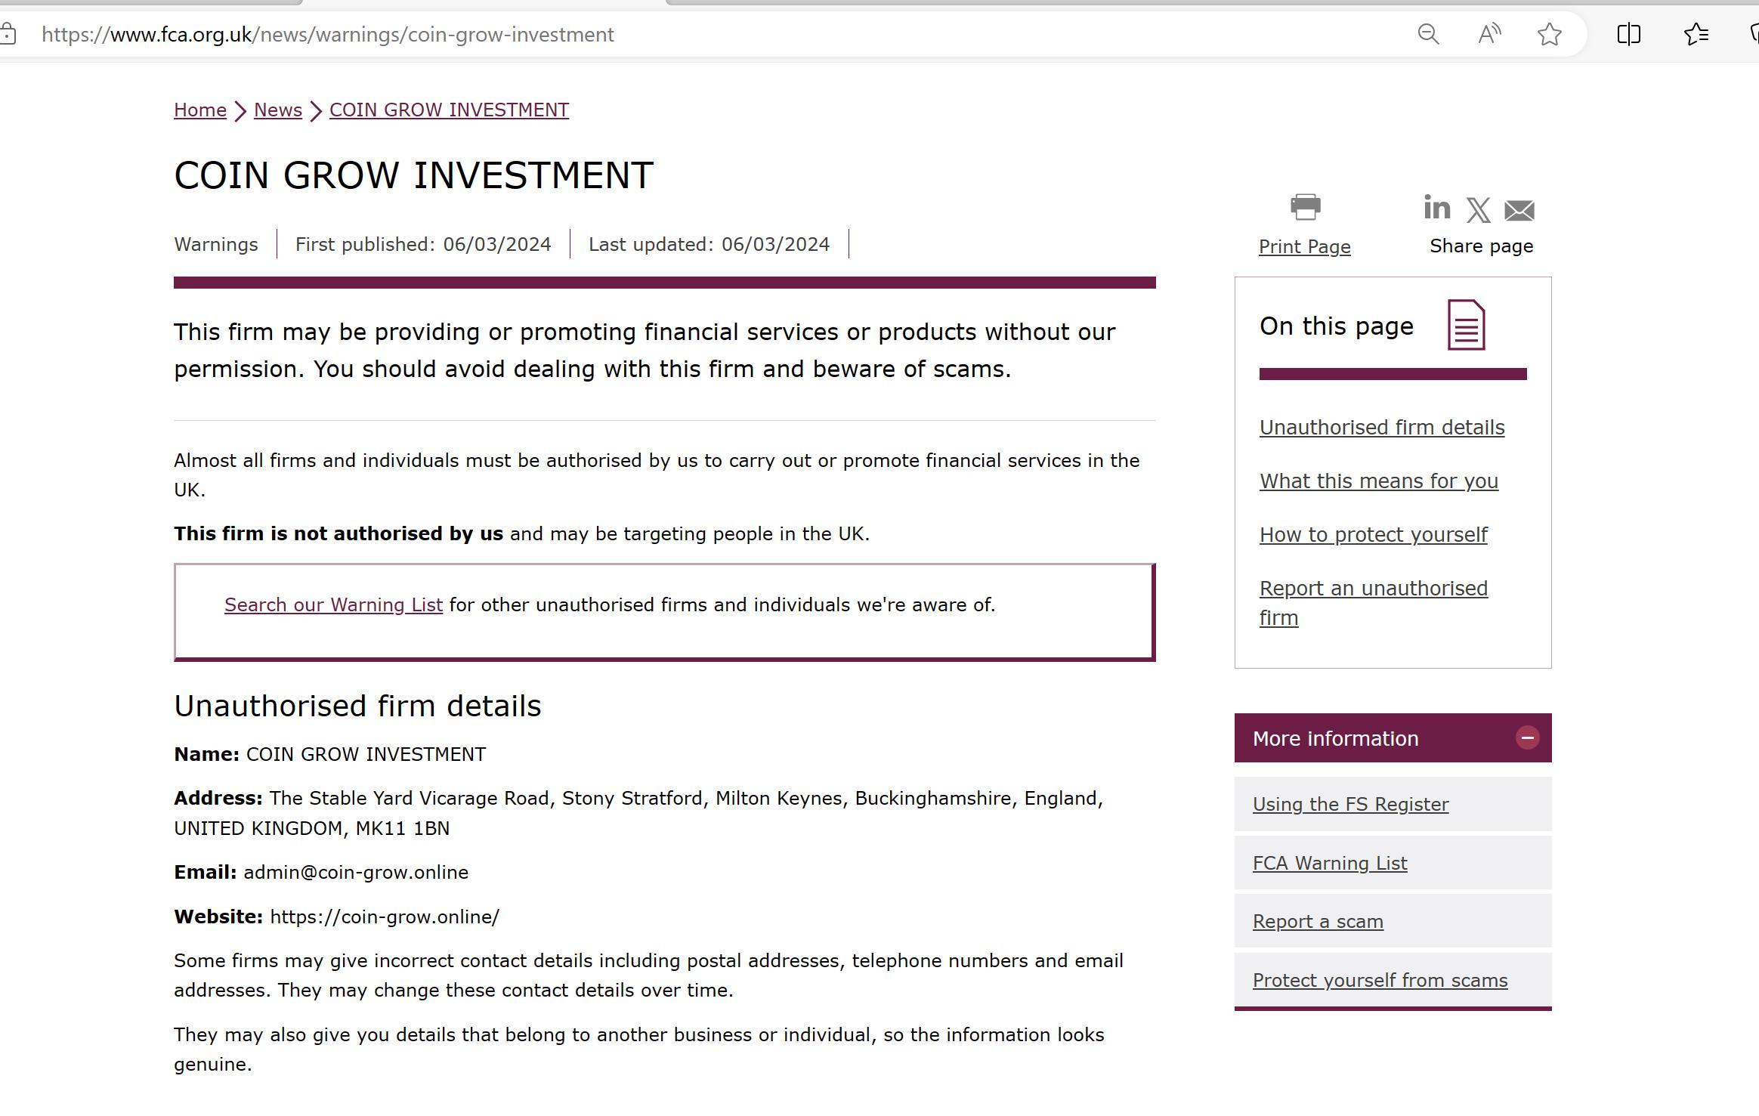Open Search our Warning List link

(333, 605)
